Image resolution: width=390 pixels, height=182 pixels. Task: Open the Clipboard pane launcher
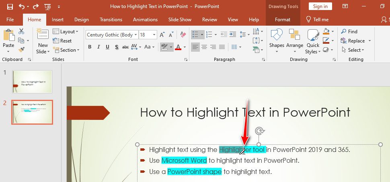pyautogui.click(x=30, y=59)
